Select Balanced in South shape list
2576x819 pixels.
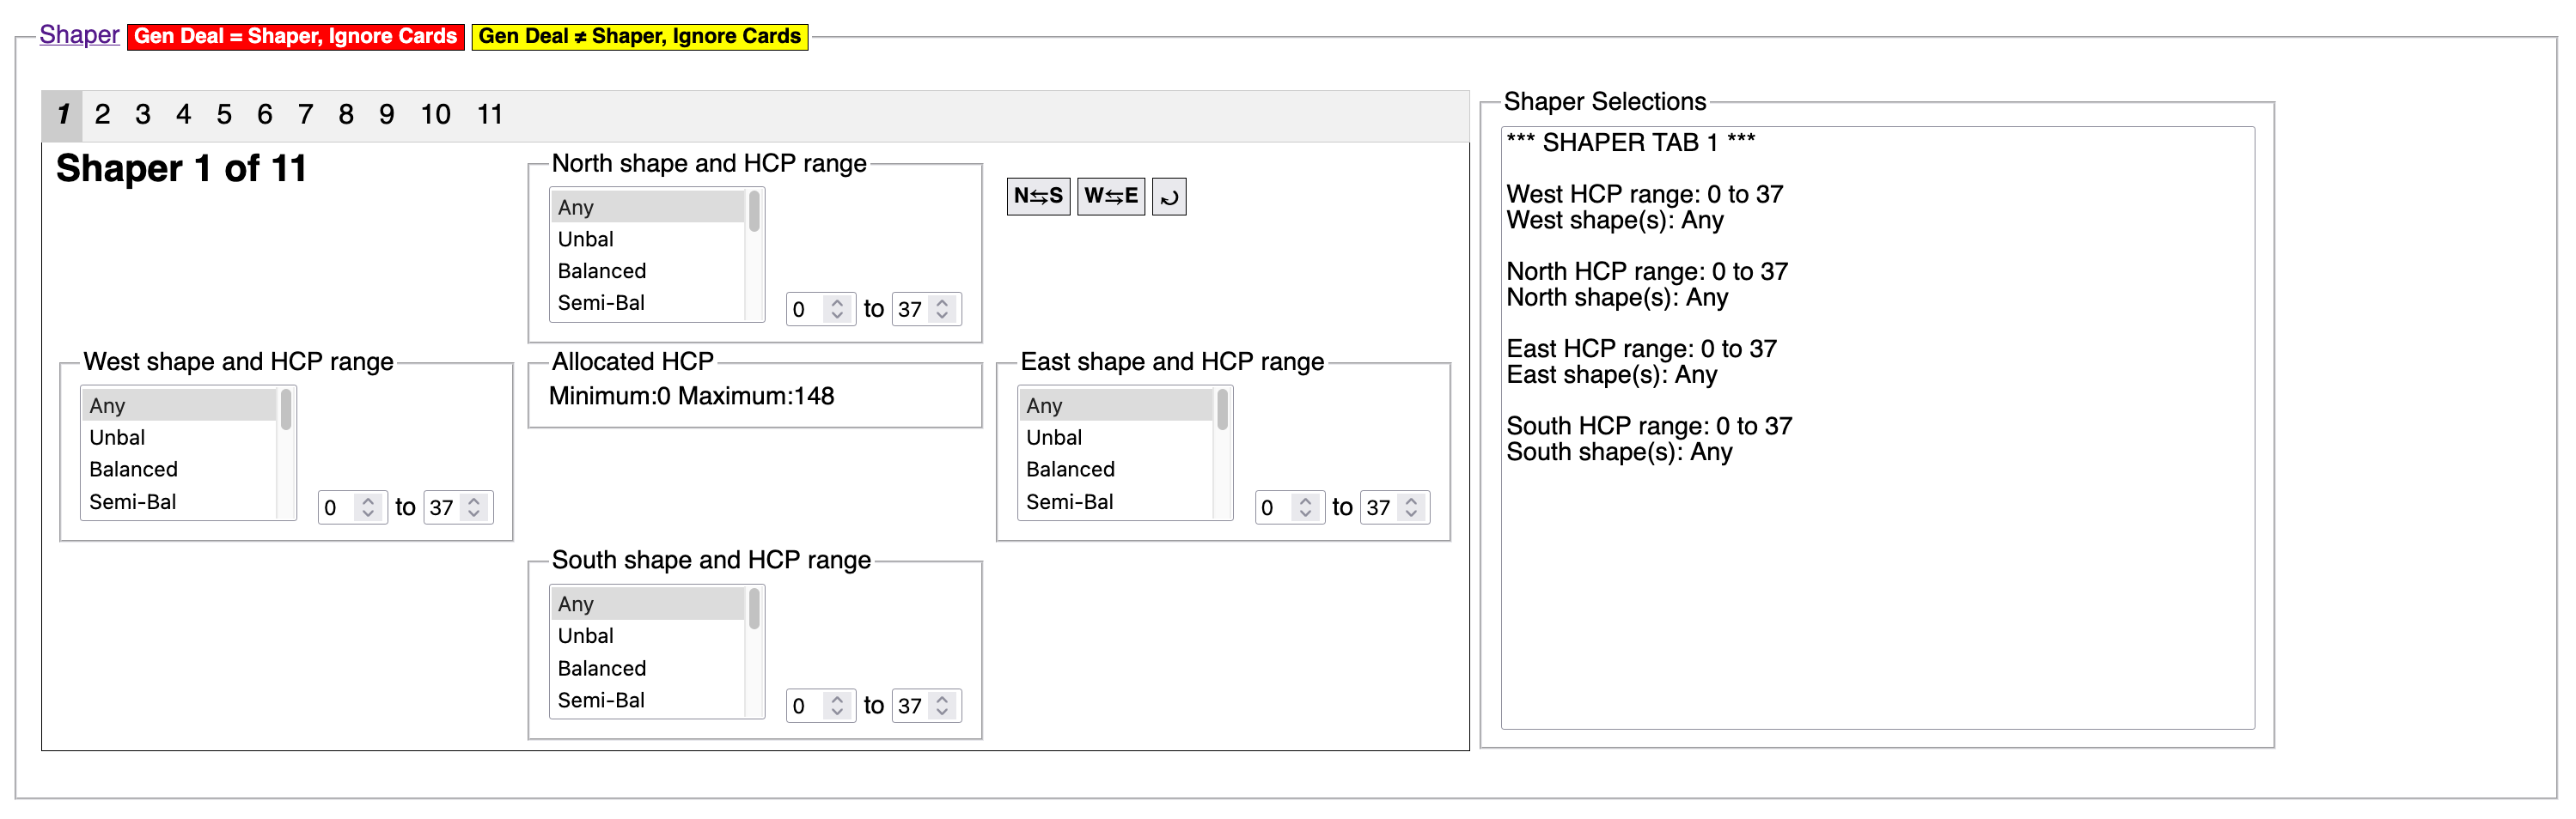(648, 668)
